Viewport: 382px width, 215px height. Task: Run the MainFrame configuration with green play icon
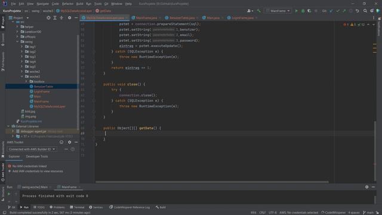(296, 11)
